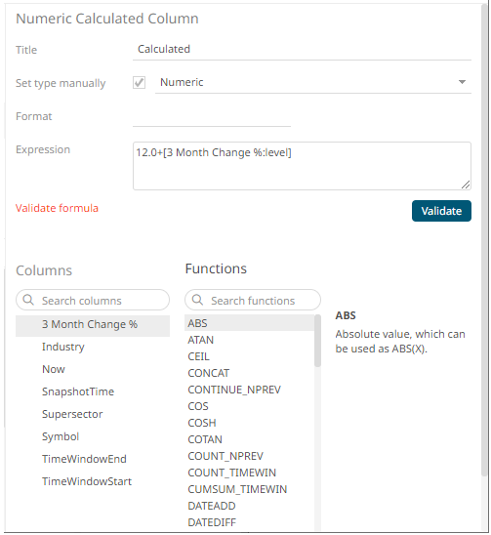Choose the DATEADD function
491x535 pixels.
click(249, 506)
